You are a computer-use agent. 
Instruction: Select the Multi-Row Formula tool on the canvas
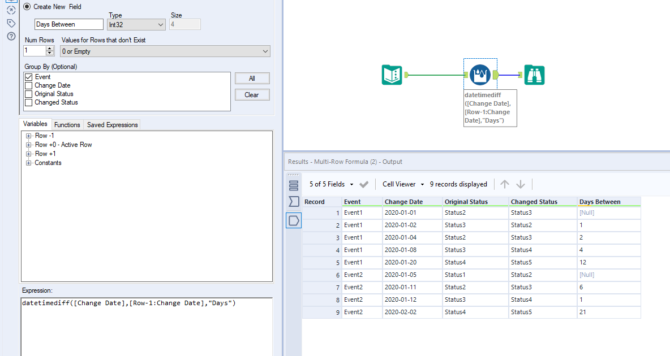point(480,74)
